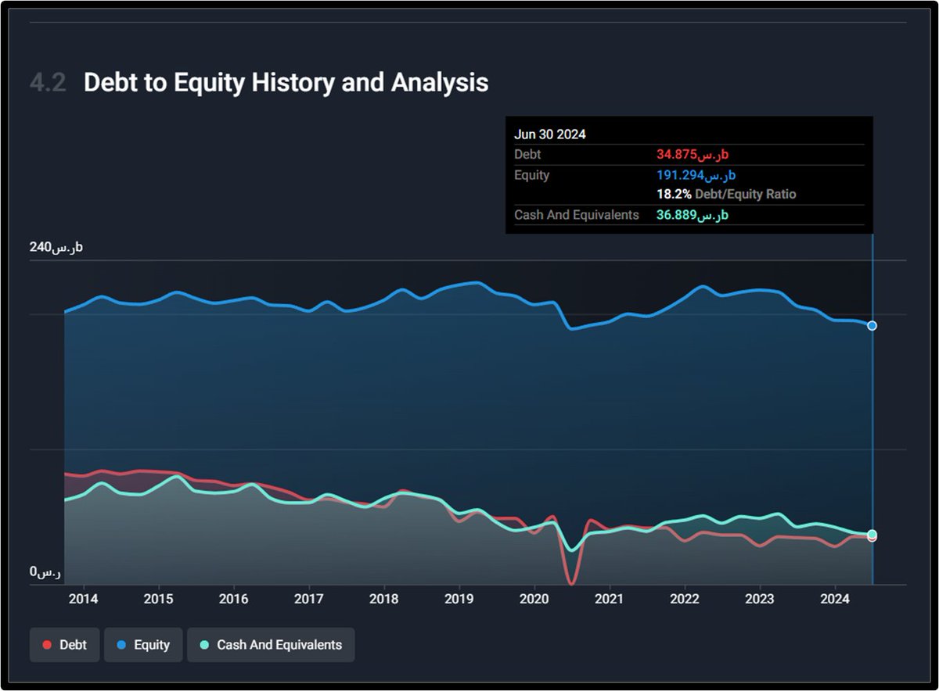The width and height of the screenshot is (939, 691).
Task: Click the 2019 x-axis label
Action: [x=459, y=599]
